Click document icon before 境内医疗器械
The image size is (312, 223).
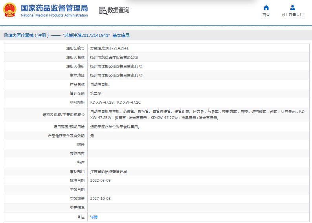(x=6, y=35)
